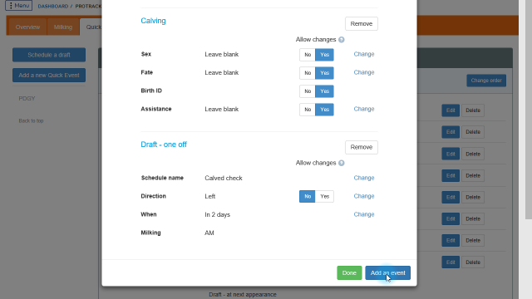This screenshot has width=532, height=299.
Task: Click Change link for Fate
Action: coord(364,72)
